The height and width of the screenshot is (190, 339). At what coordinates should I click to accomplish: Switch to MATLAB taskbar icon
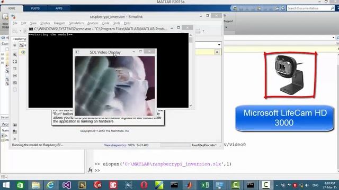[190, 185]
